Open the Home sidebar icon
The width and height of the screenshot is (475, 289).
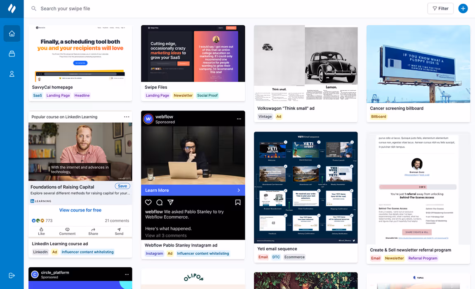pyautogui.click(x=12, y=33)
